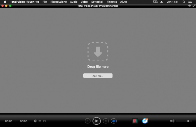196x127 pixels.
Task: Open the red and green app icon
Action: tap(135, 121)
